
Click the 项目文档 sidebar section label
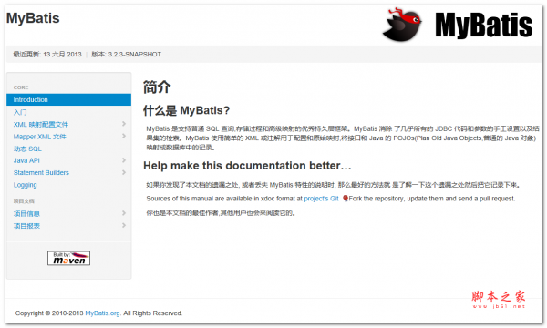(24, 201)
